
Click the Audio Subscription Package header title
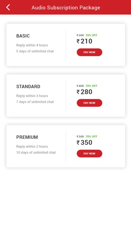66,7
